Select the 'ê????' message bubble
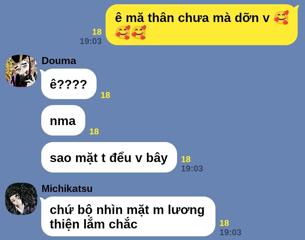 tap(69, 84)
